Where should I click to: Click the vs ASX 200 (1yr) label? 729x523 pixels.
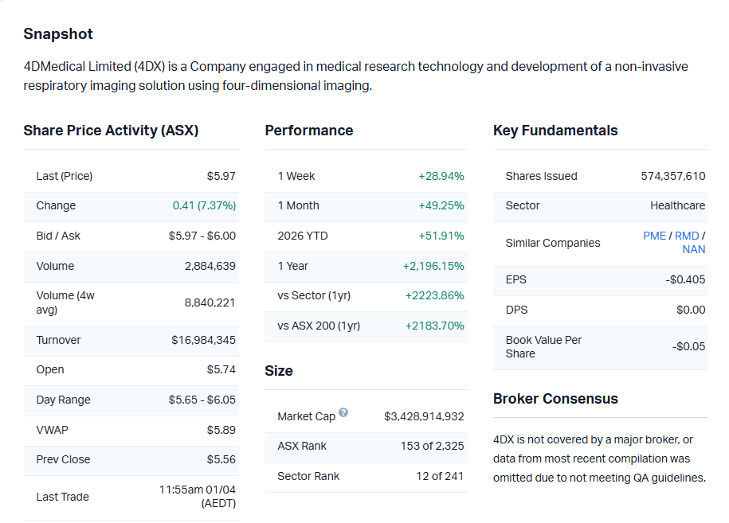(x=319, y=326)
